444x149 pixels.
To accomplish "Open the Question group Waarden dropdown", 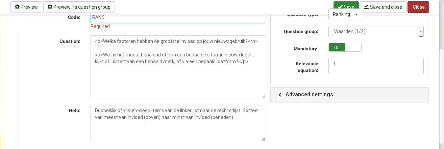I will pos(375,31).
